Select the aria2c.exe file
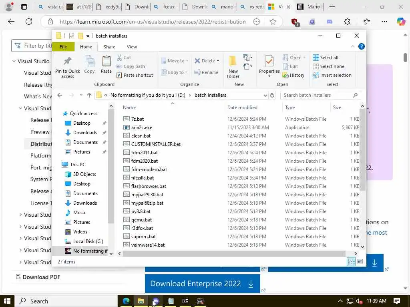Screen dimensions: 410x307 (x=142, y=128)
